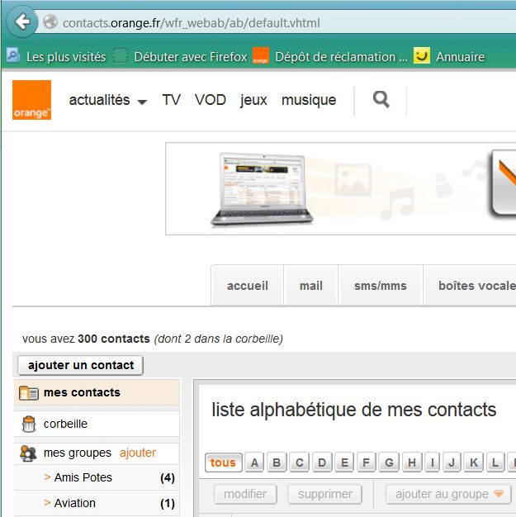Click '(dont 2 dans la corbeille)' text
The image size is (516, 517).
[219, 339]
